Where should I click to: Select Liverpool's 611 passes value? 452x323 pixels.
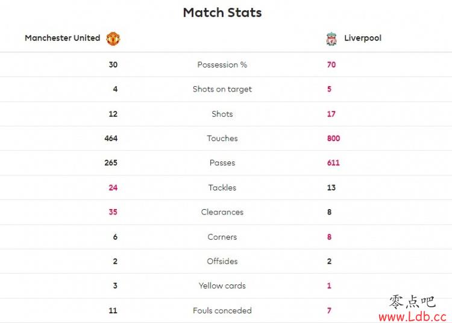click(x=333, y=163)
